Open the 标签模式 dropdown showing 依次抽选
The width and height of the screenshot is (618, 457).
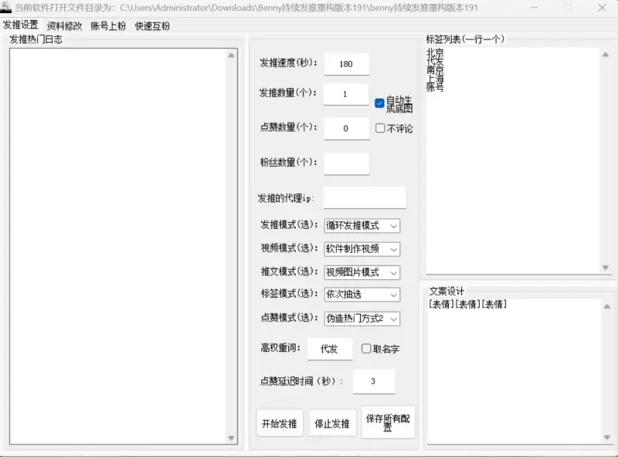coord(363,295)
